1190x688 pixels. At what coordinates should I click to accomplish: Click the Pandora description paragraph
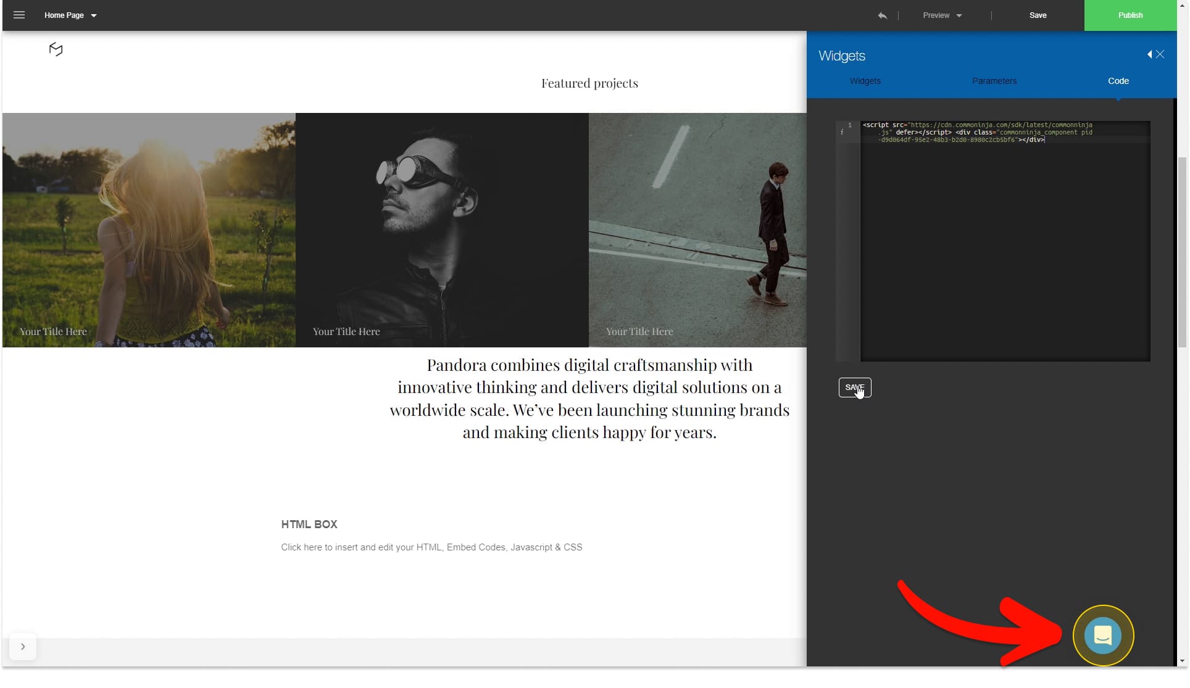pos(589,399)
